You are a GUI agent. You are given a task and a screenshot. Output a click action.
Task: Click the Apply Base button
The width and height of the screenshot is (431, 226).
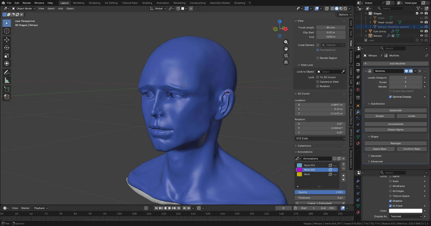(x=379, y=149)
